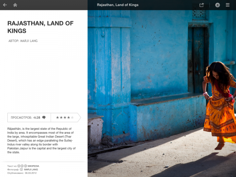Open the hamburger menu icon
The width and height of the screenshot is (236, 177).
228,5
